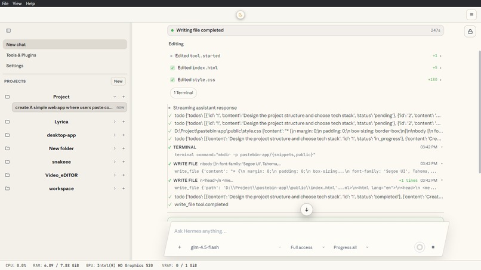This screenshot has width=481, height=270.
Task: Click the RAM usage status entry
Action: (x=56, y=265)
